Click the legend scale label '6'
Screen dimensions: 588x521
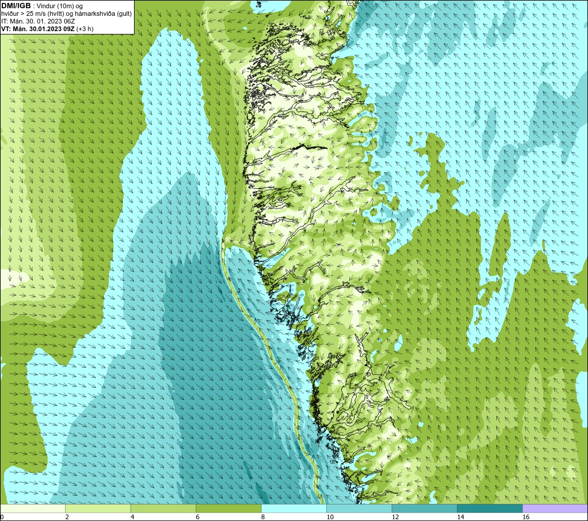point(198,517)
